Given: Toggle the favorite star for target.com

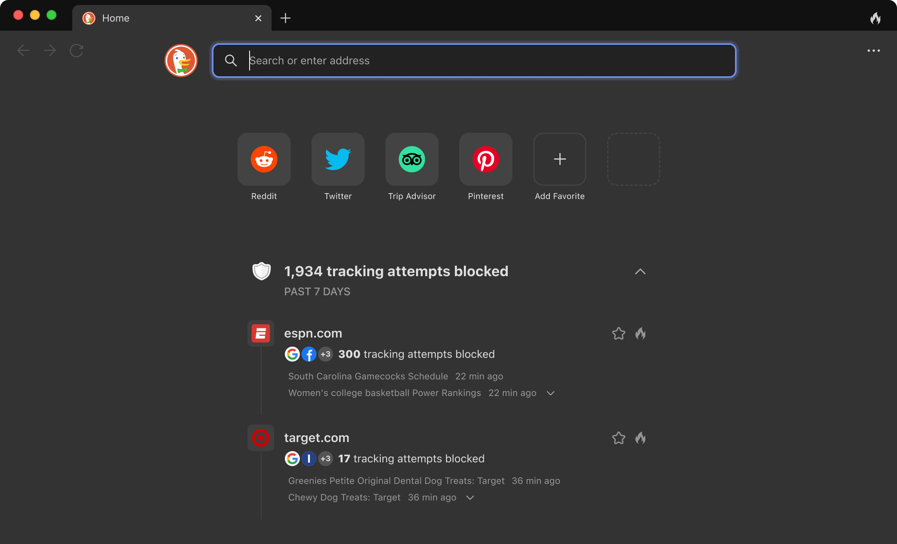Looking at the screenshot, I should pos(619,438).
